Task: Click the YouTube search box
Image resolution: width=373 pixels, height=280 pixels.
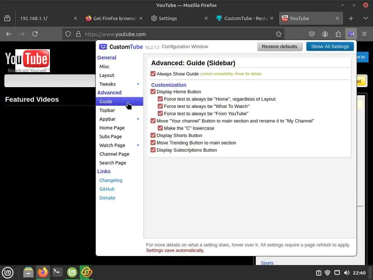Action: point(50,81)
